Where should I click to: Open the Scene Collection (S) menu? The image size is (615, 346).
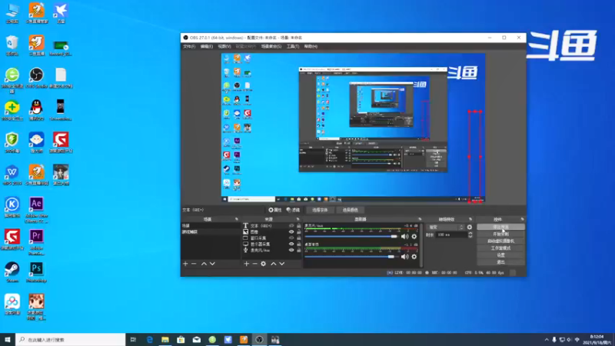point(271,46)
